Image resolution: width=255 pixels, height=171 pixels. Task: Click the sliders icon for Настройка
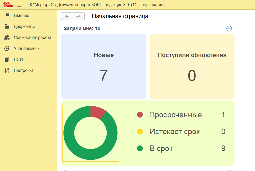pyautogui.click(x=7, y=71)
